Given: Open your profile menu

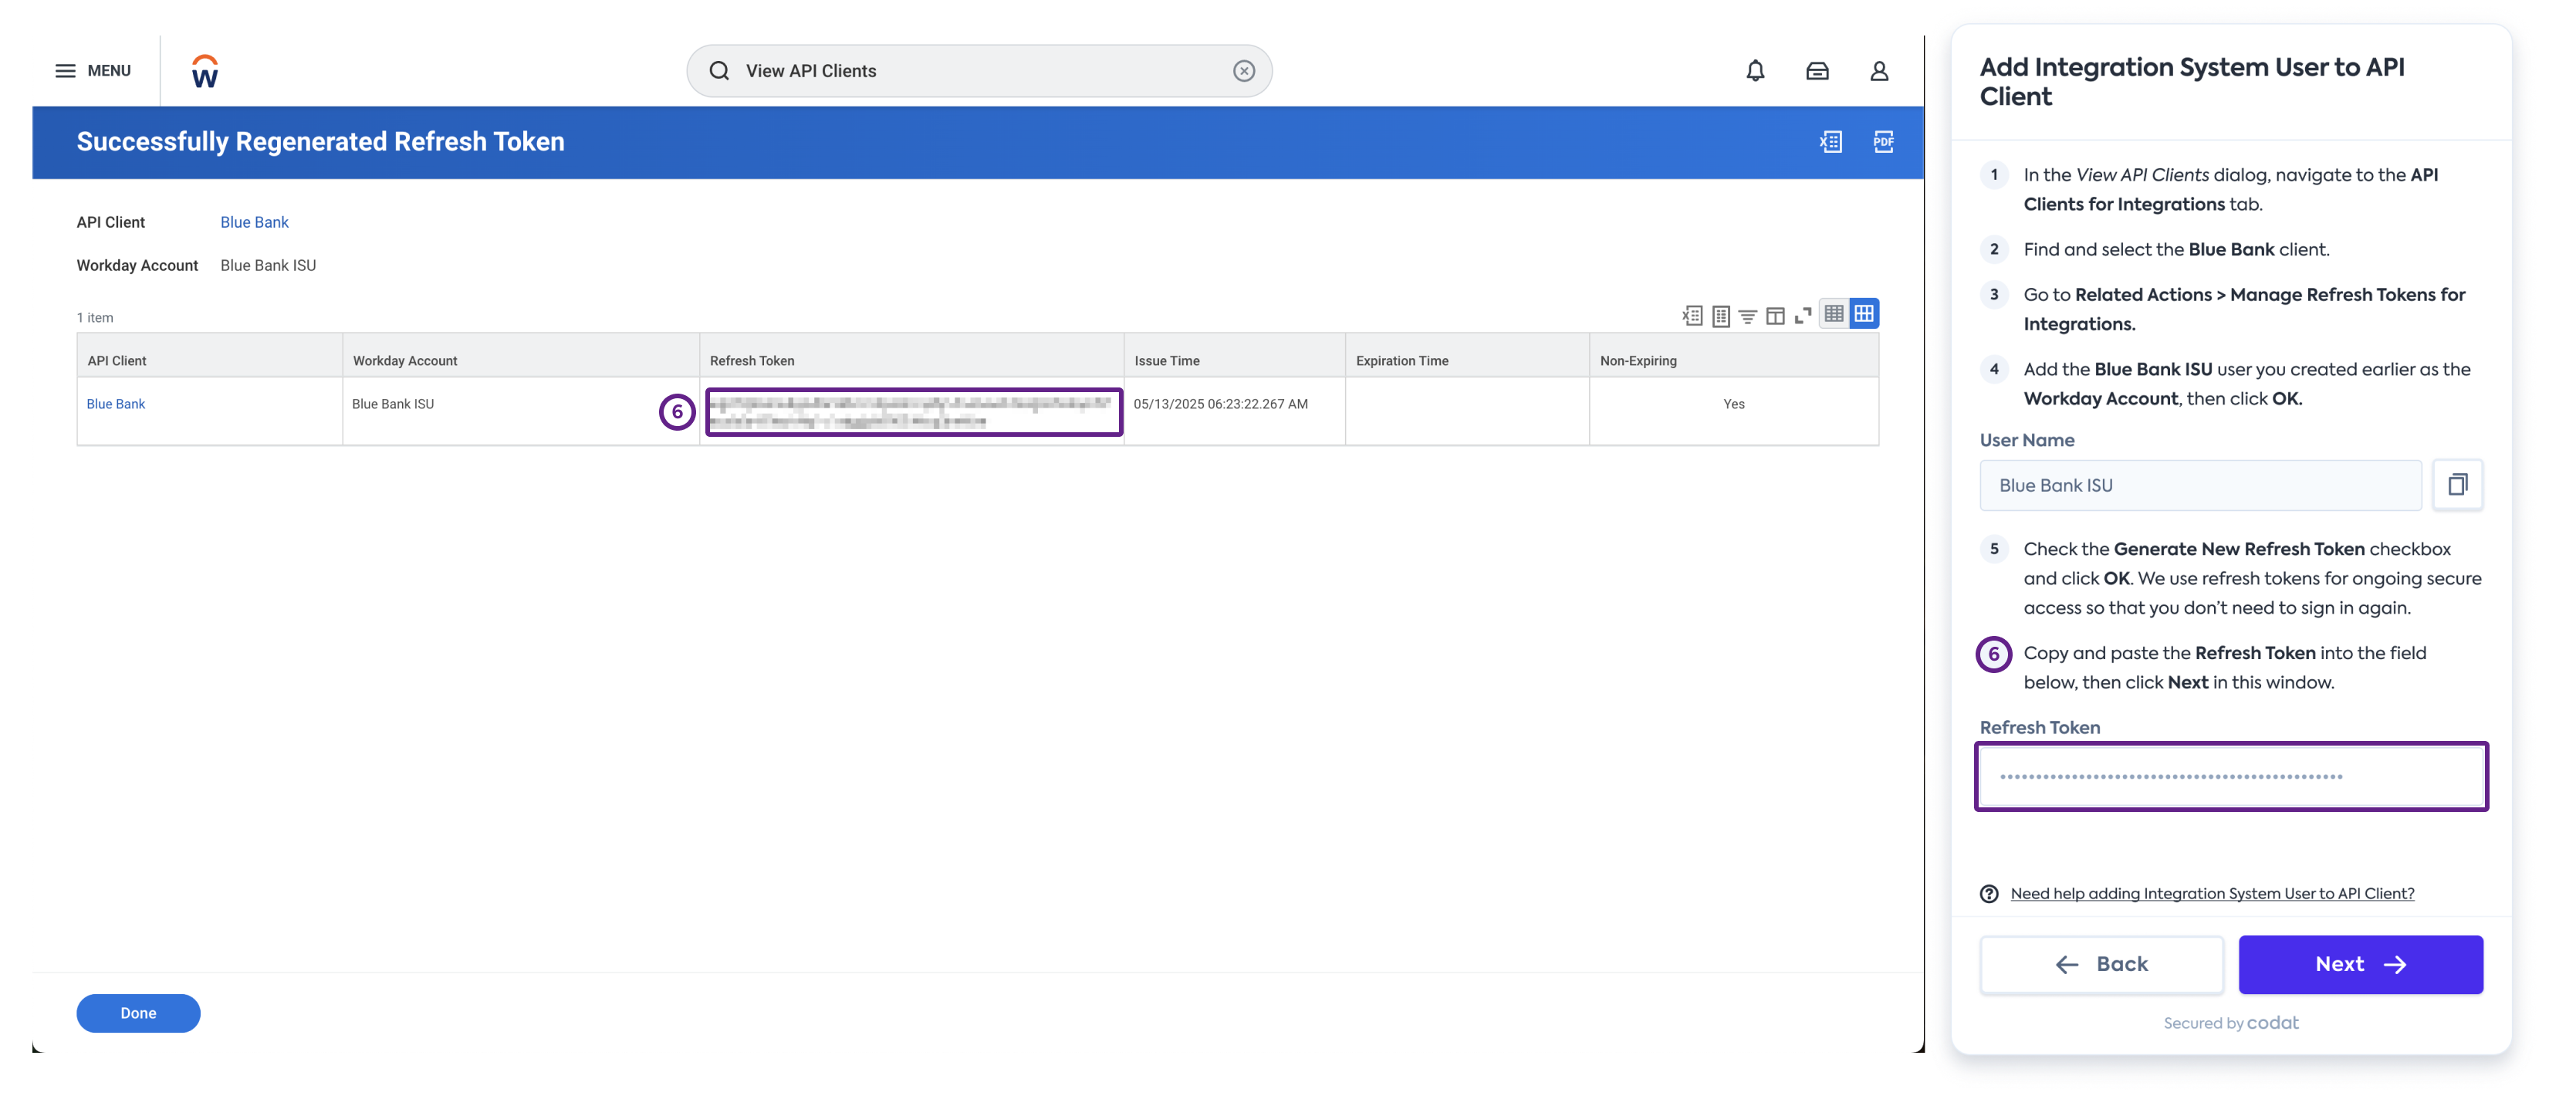Looking at the screenshot, I should click(1880, 70).
